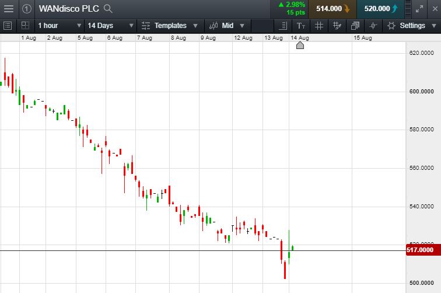Open the hamburger main menu

[8, 9]
